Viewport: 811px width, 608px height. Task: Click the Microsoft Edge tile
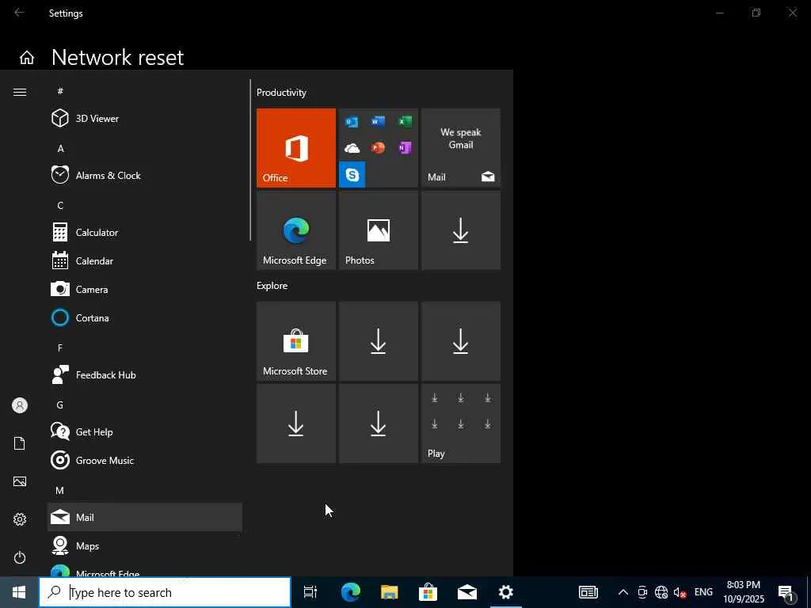(x=296, y=230)
